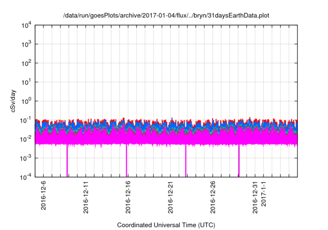Click the magenta dropout spike after 2016-12-21
The width and height of the screenshot is (328, 230).
[x=186, y=161]
